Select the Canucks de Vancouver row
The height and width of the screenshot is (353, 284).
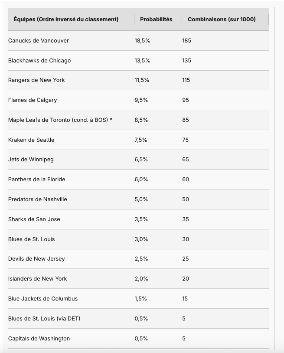[x=39, y=40]
